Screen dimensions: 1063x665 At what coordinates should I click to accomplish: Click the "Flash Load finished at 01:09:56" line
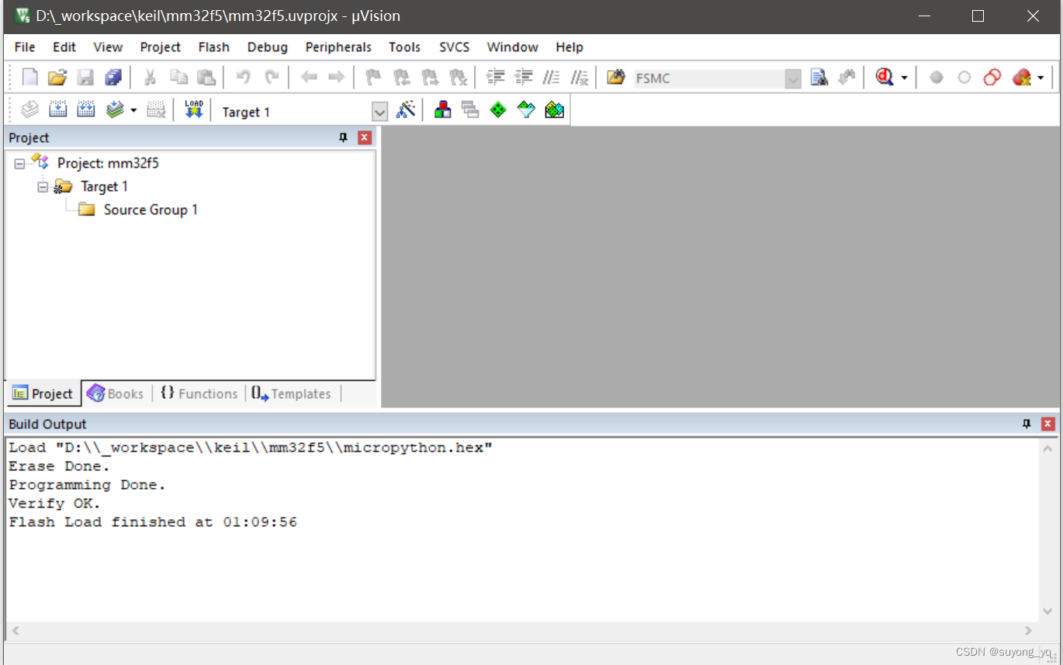[153, 522]
